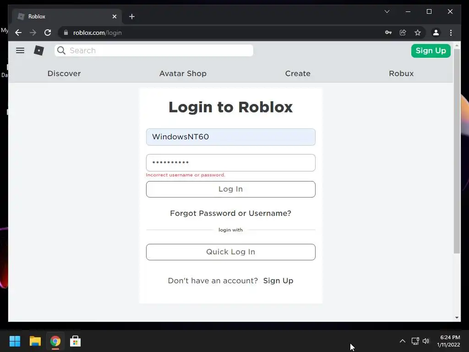
Task: Minimize the Chrome window
Action: [408, 11]
